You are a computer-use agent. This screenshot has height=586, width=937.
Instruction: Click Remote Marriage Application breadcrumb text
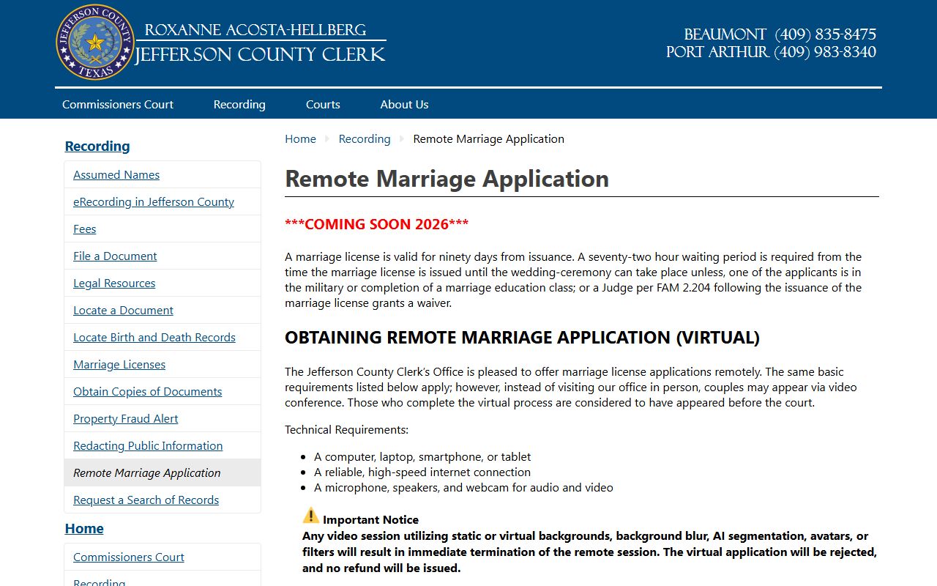488,138
